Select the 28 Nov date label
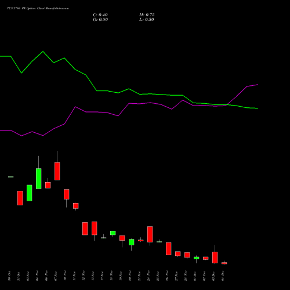The image size is (290, 290). pyautogui.click(x=186, y=276)
